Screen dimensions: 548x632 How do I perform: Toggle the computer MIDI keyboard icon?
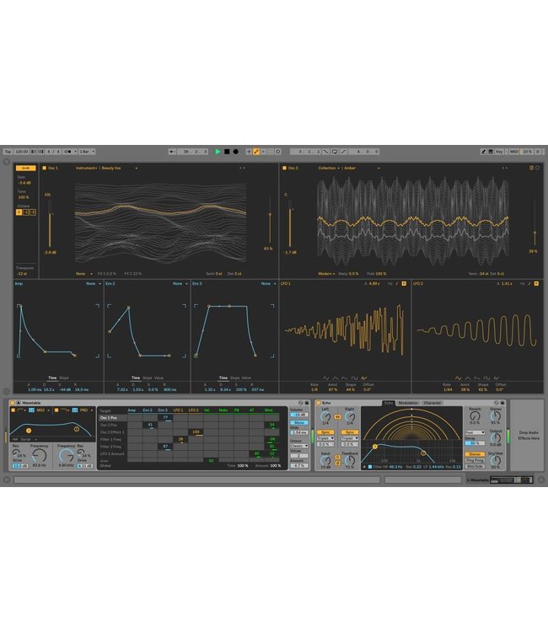point(491,152)
